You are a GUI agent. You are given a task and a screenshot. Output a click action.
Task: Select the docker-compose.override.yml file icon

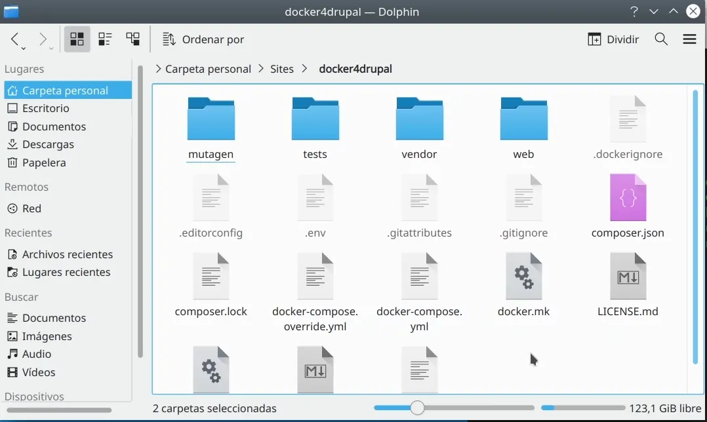(315, 276)
